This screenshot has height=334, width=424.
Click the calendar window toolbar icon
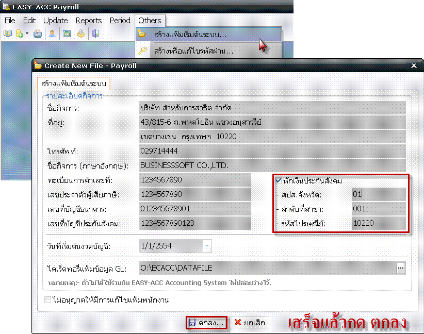[x=67, y=34]
